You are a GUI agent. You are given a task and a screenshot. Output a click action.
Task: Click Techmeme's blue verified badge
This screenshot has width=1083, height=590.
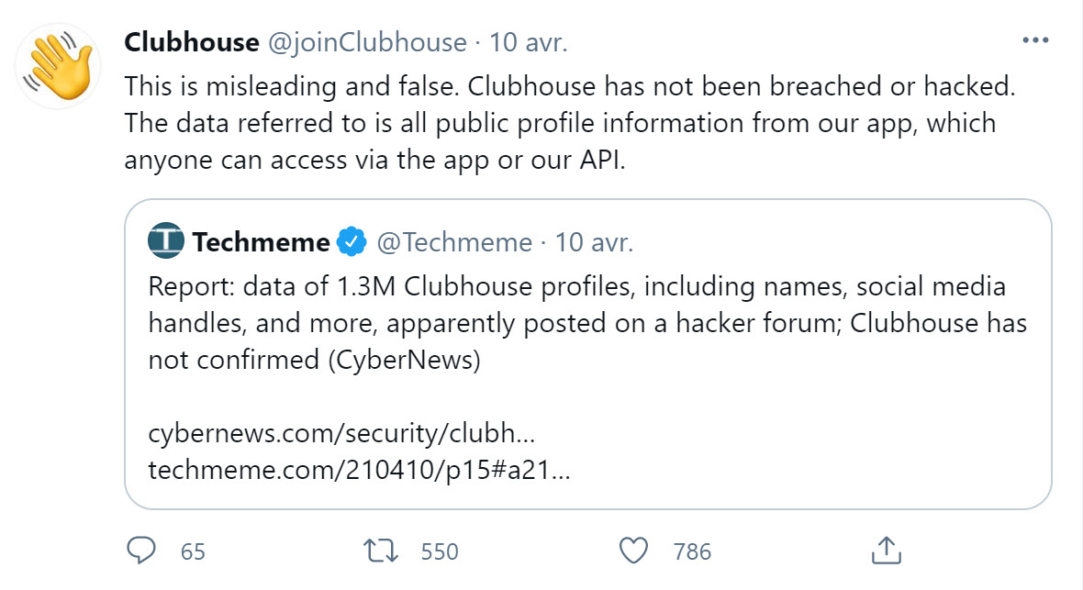tap(352, 242)
